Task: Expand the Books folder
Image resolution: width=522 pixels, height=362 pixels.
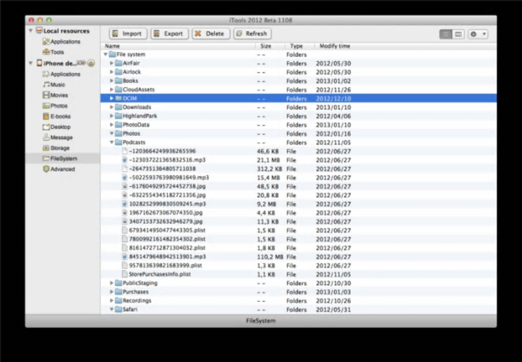Action: 112,80
